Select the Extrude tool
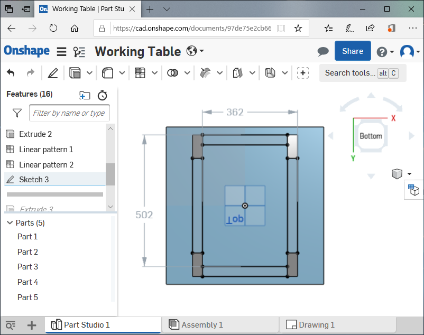This screenshot has width=424, height=335. (x=75, y=73)
